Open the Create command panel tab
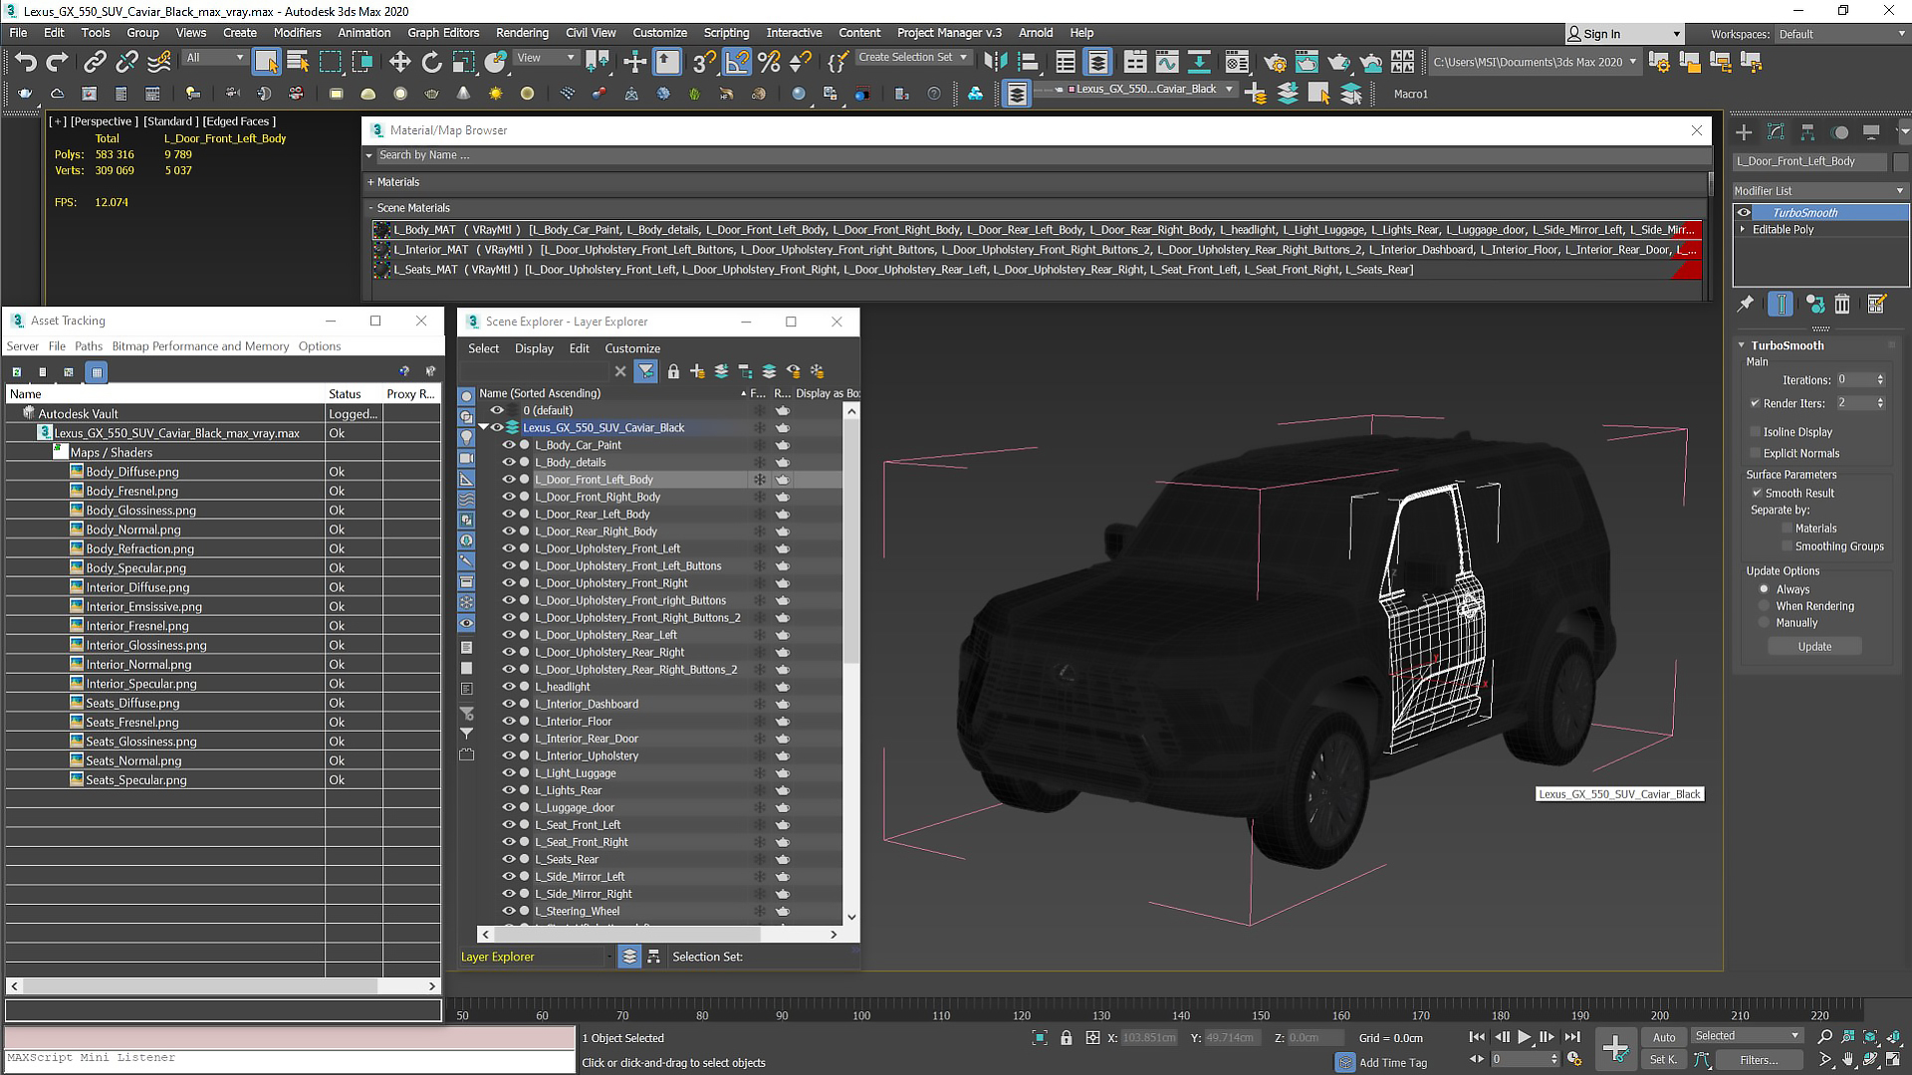The height and width of the screenshot is (1075, 1912). [x=1744, y=132]
